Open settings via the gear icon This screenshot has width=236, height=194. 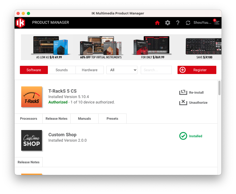pyautogui.click(x=167, y=23)
